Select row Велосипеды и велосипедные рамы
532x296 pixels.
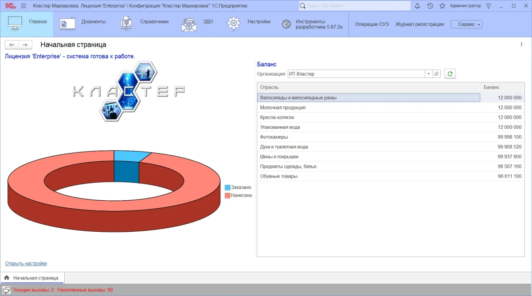pos(391,97)
